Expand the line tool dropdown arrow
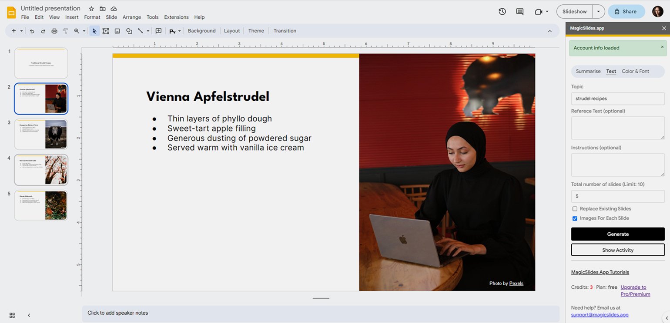This screenshot has width=670, height=323. [148, 31]
